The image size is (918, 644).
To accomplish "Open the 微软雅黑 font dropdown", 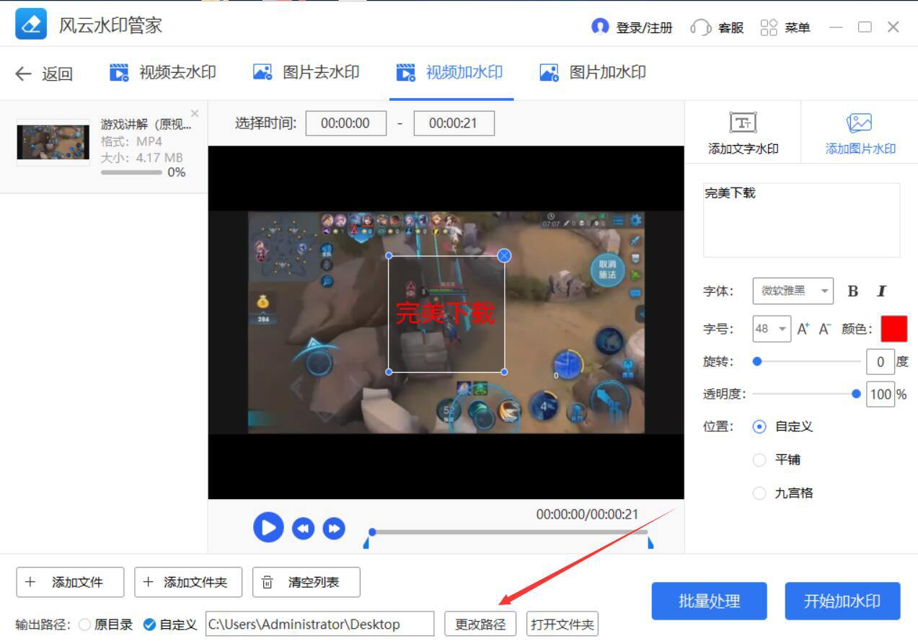I will 793,291.
